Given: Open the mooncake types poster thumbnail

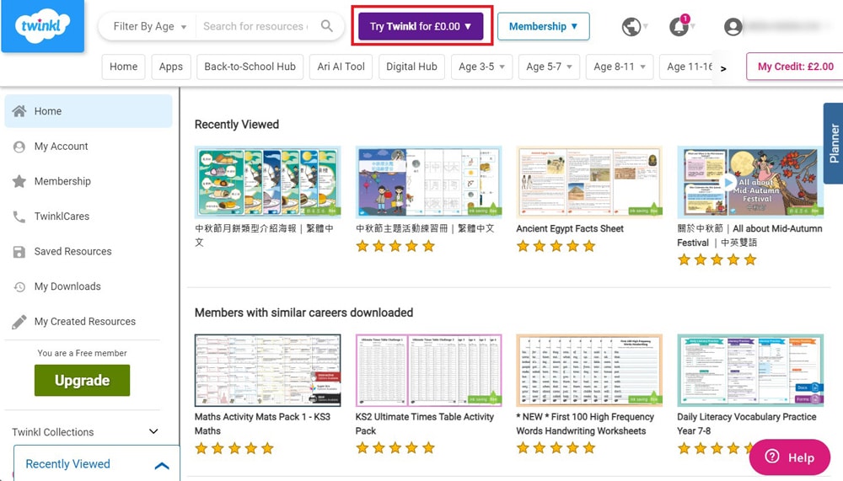Looking at the screenshot, I should click(x=268, y=182).
